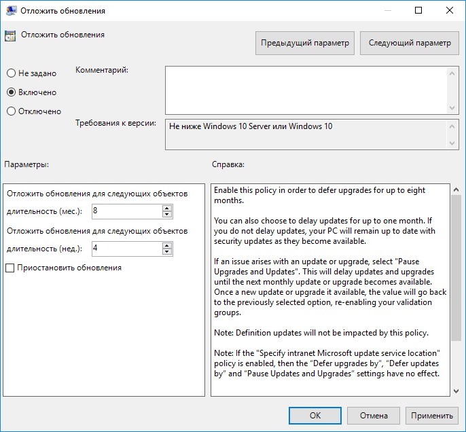Viewport: 466px width, 432px height.
Task: Click 'Не ниже Windows 10 Server' requirement text
Action: [251, 126]
